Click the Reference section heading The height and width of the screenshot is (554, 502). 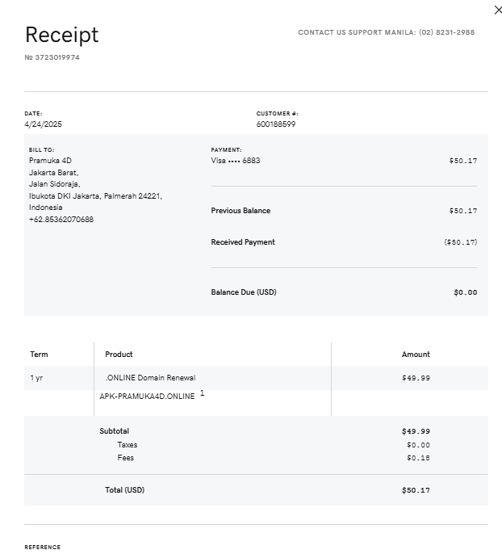[x=42, y=548]
